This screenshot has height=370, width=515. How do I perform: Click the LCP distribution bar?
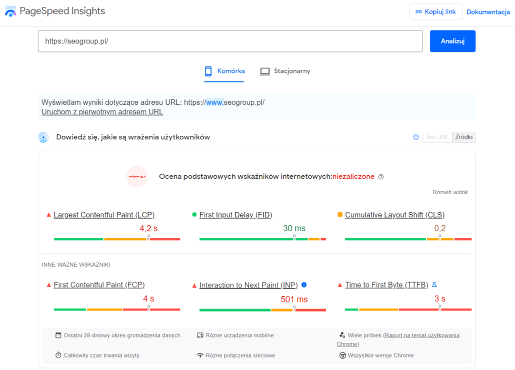click(117, 239)
